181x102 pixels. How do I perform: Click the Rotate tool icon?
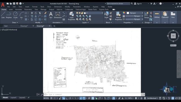tap(36, 13)
